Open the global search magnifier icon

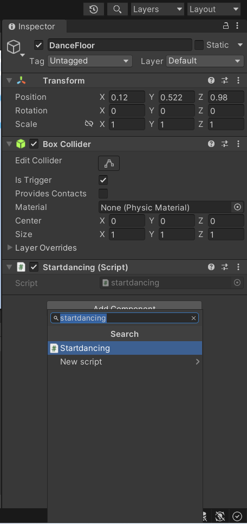(118, 9)
